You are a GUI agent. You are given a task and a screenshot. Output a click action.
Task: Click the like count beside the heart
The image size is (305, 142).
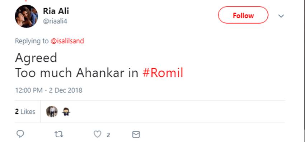tap(108, 135)
